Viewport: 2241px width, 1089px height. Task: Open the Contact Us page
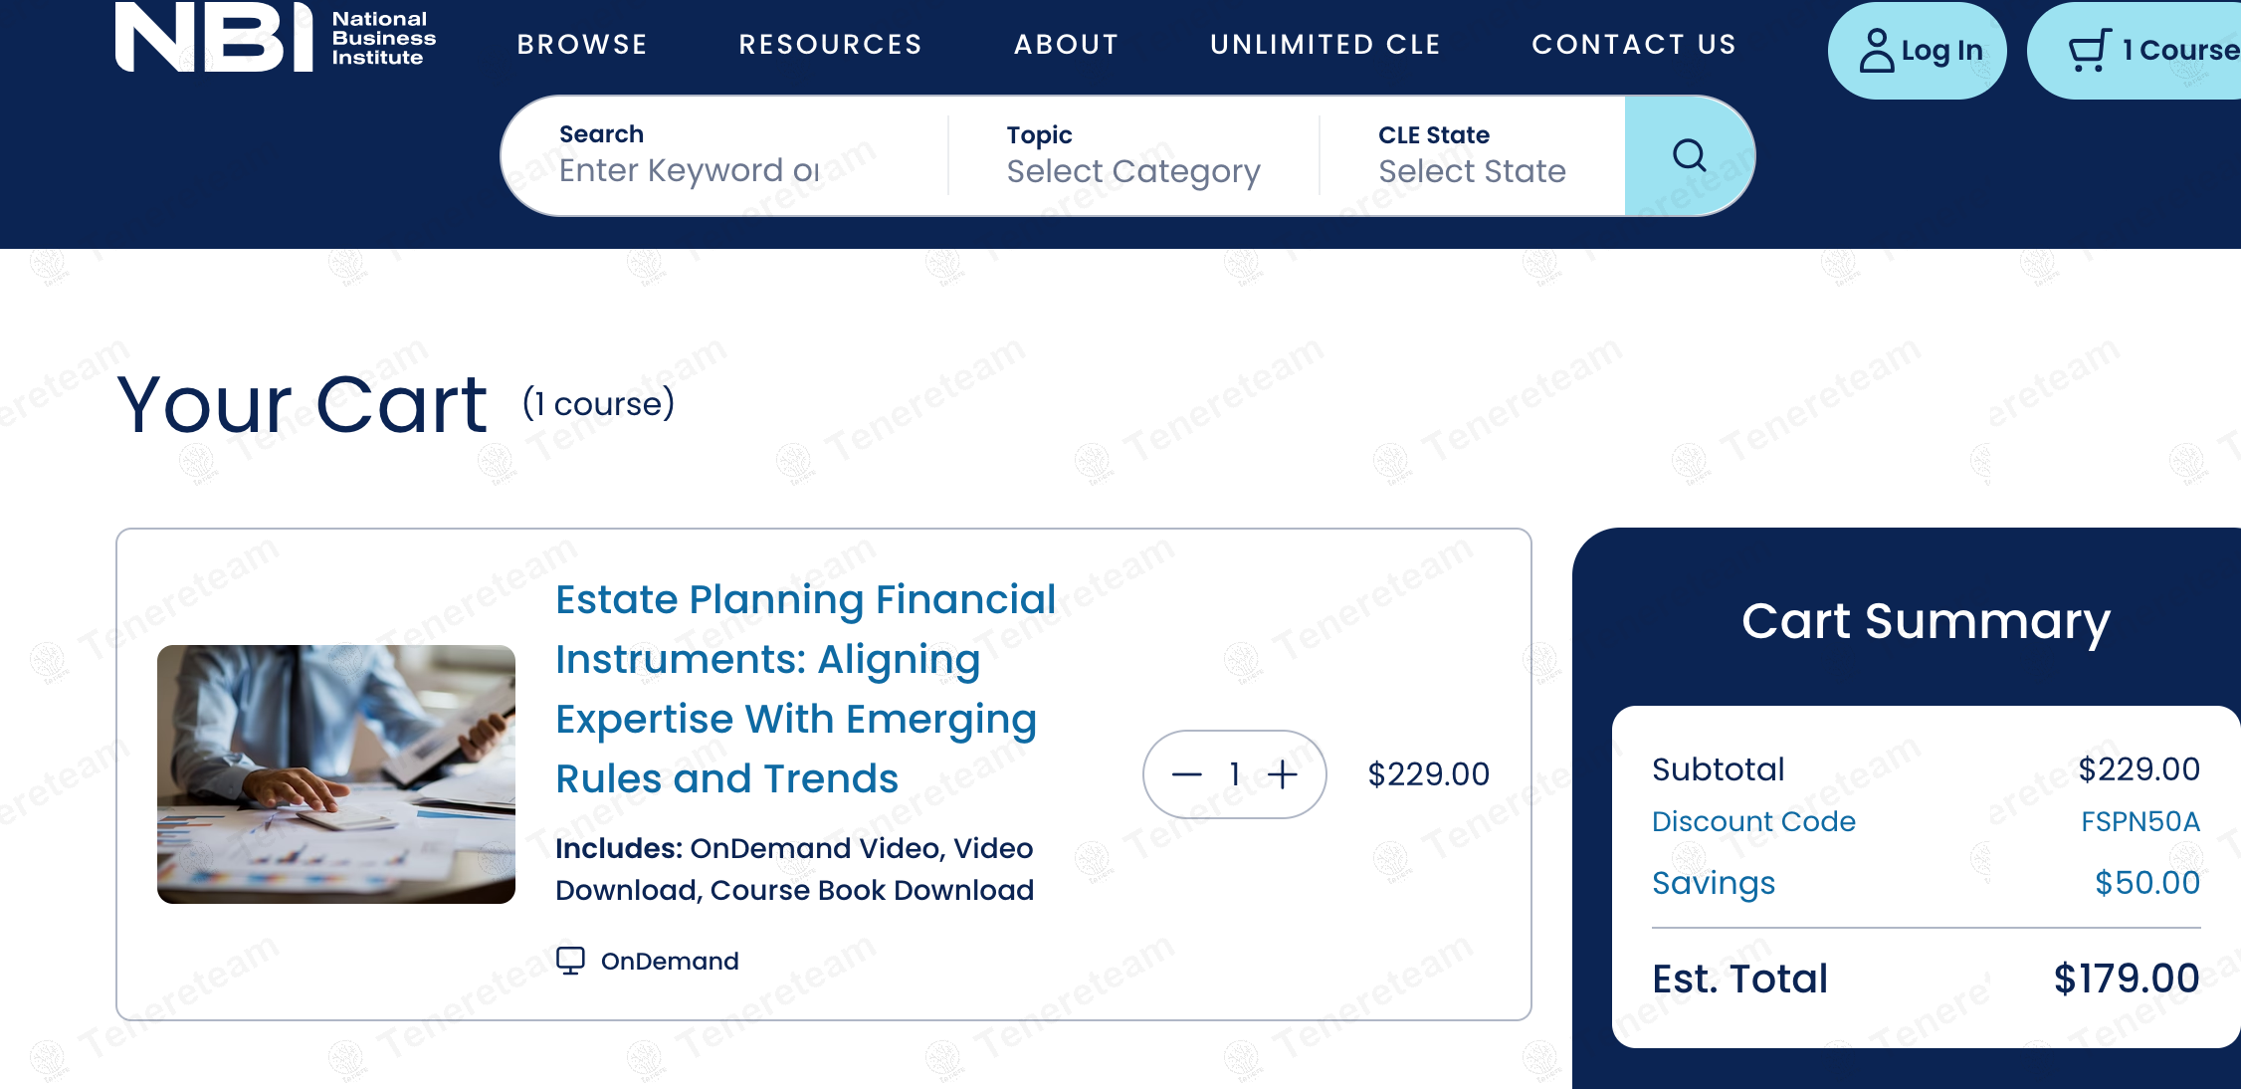1634,44
